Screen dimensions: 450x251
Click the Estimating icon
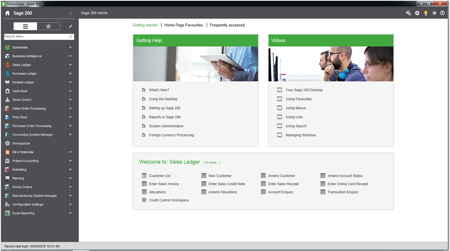pos(8,169)
